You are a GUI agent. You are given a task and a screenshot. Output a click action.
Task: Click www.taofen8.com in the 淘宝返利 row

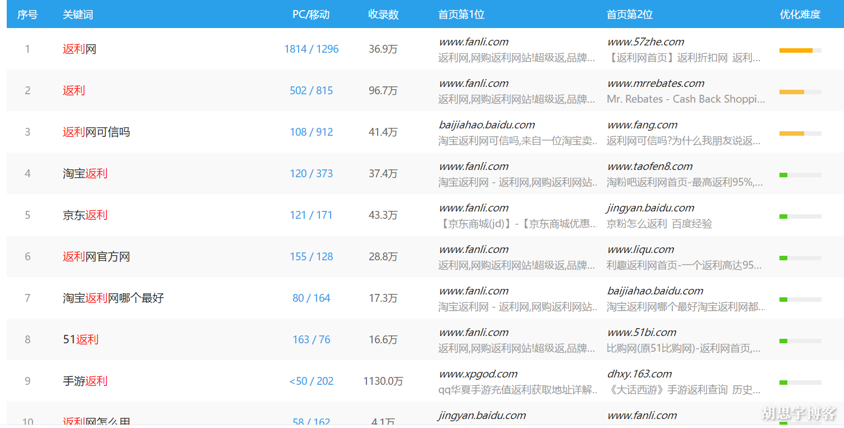(x=650, y=167)
